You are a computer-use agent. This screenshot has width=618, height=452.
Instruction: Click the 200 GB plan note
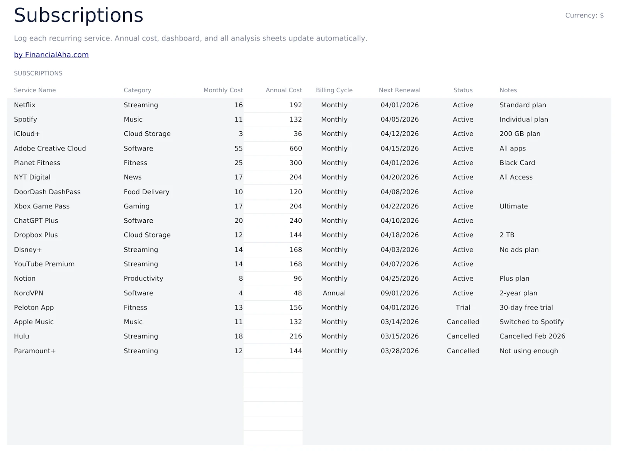520,134
